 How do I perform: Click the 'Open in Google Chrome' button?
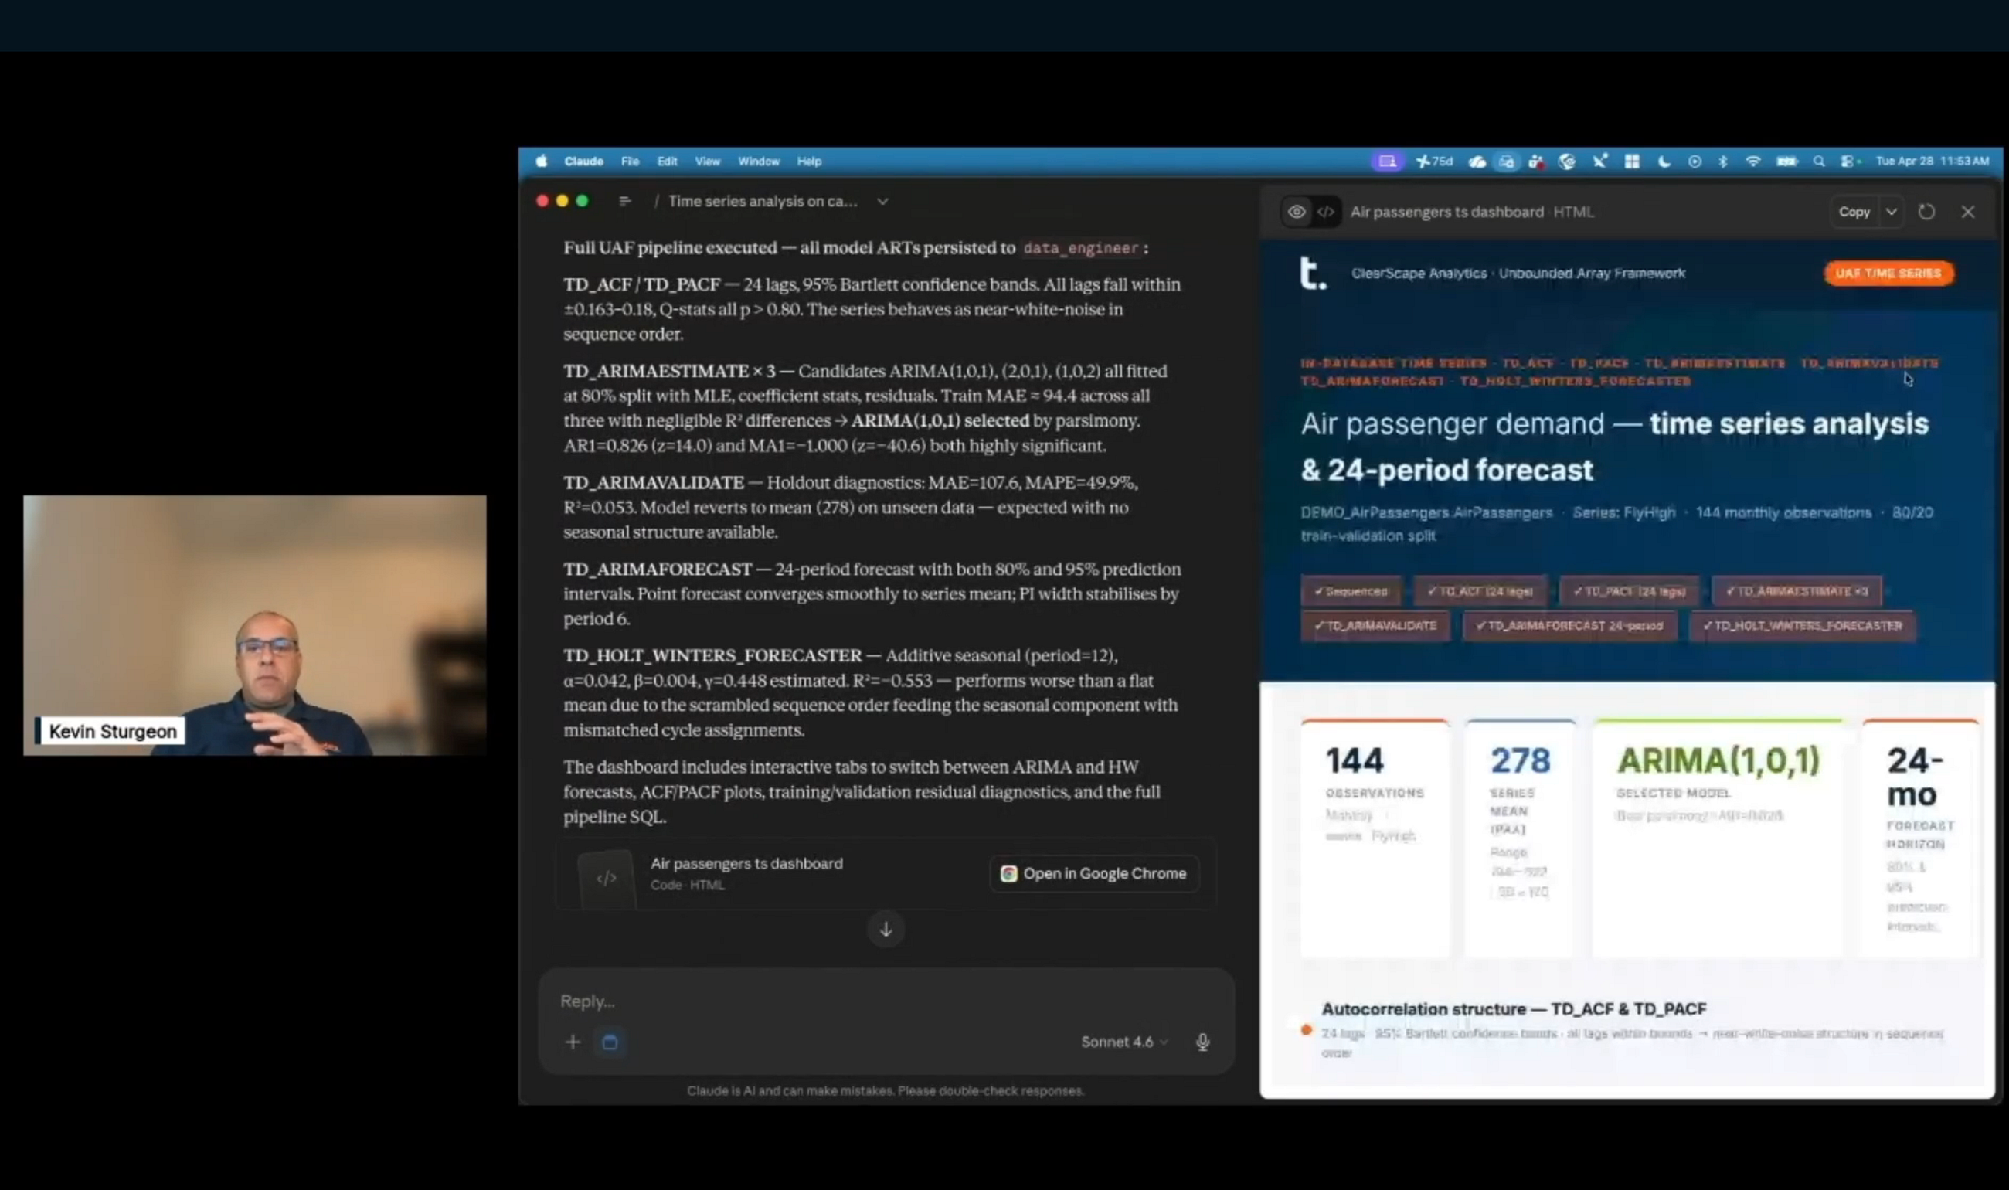(1093, 873)
